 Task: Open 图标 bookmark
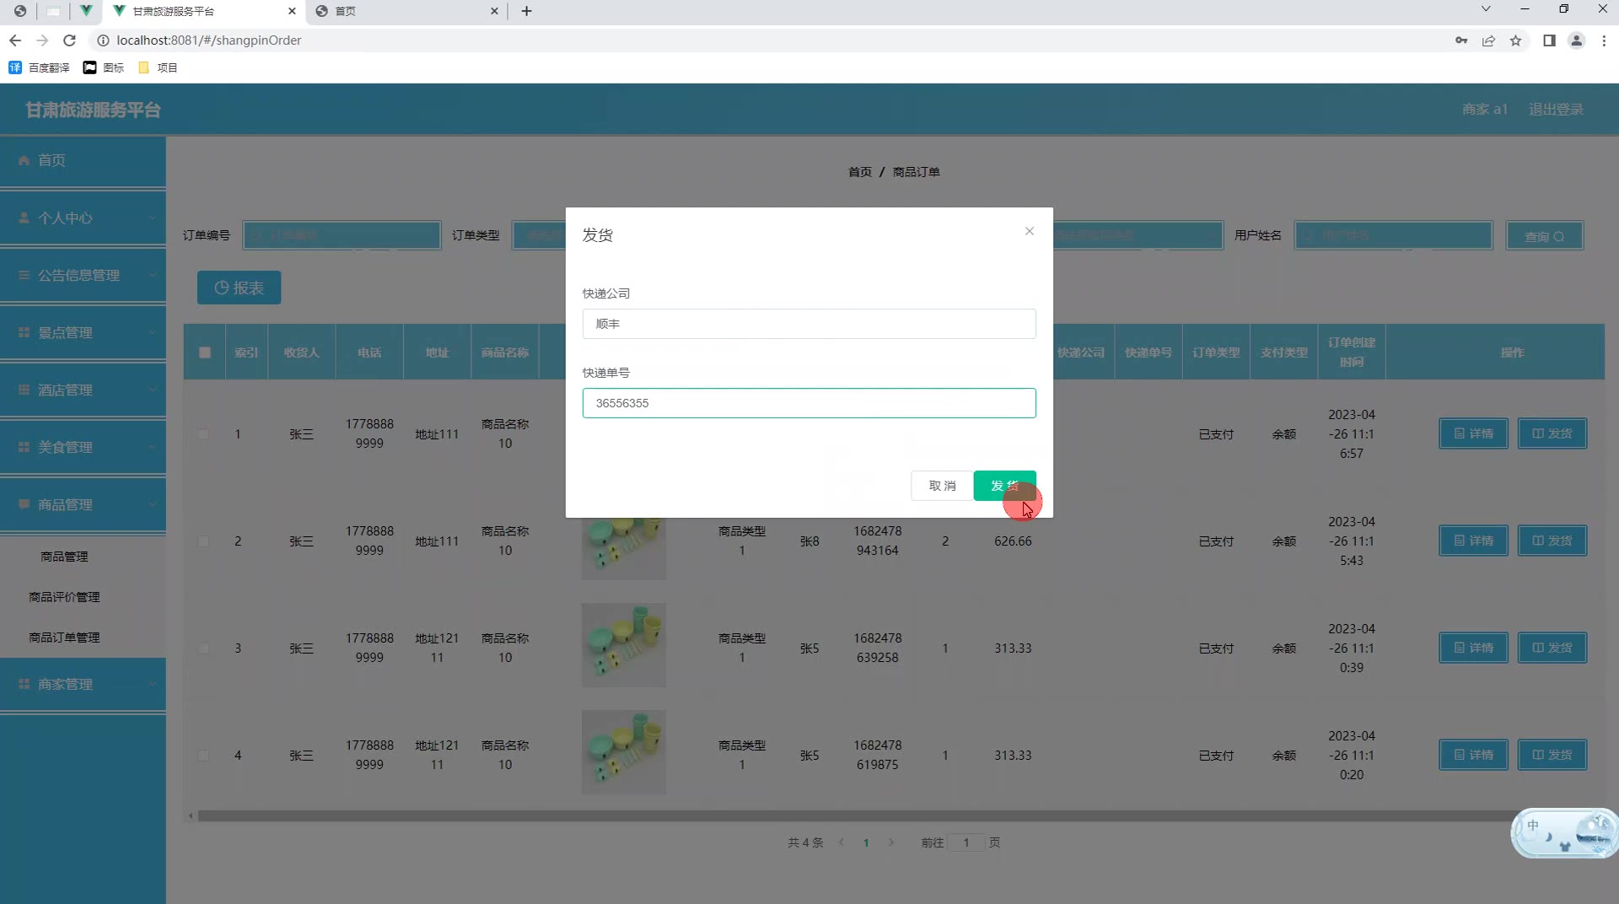[104, 67]
